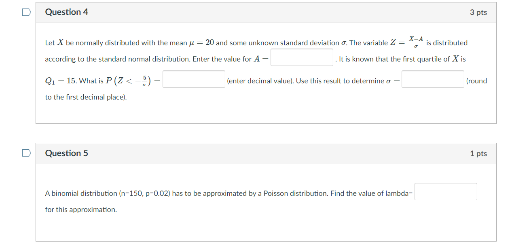Toggle the flag beside Question 5

26,153
